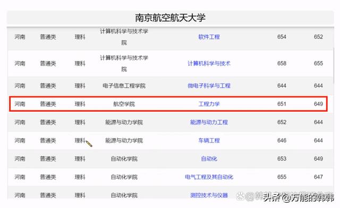
Task: Open the 工程力学 major link
Action: coord(209,104)
